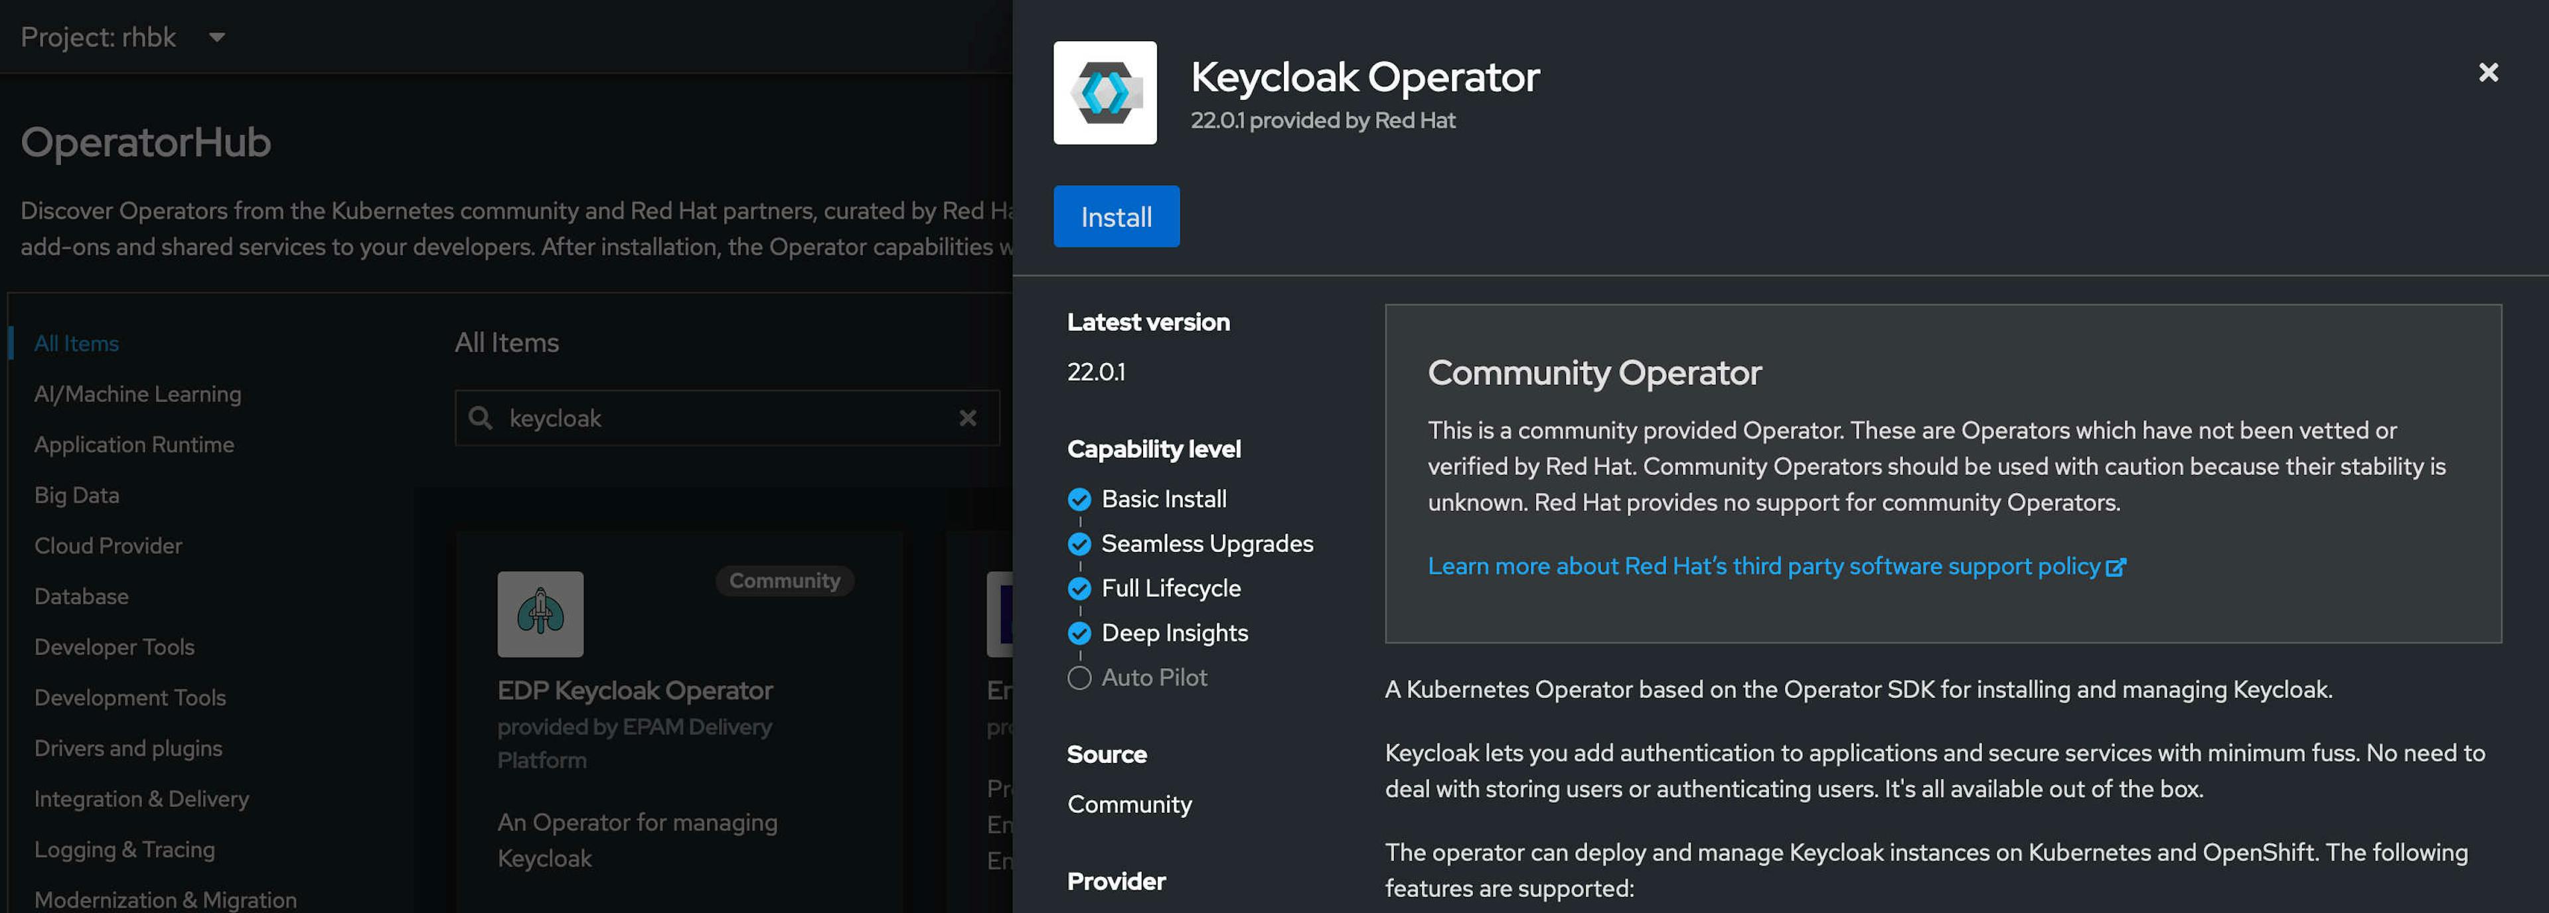Click the Capability level heading

coord(1154,449)
